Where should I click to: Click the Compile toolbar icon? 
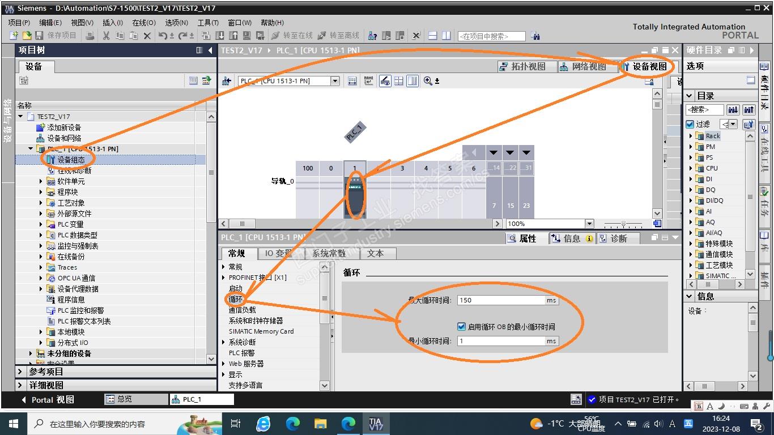pyautogui.click(x=206, y=36)
